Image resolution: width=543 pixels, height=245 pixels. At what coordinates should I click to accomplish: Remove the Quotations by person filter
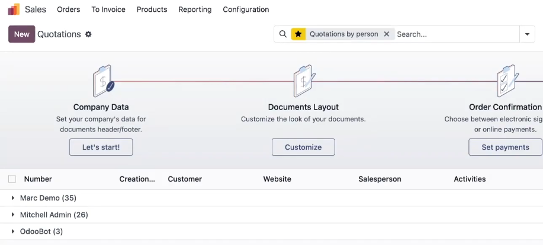click(x=387, y=34)
